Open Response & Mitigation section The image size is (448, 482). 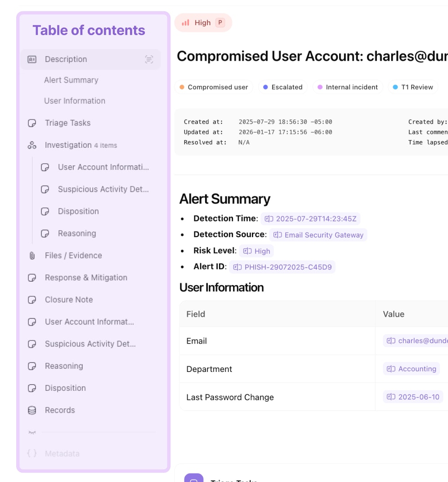point(86,278)
